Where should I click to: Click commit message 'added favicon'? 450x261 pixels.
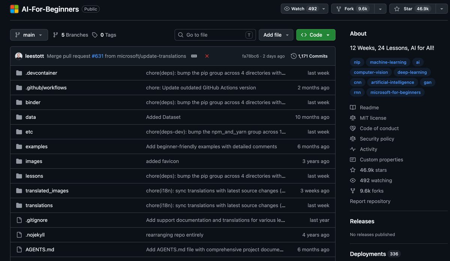click(x=162, y=162)
